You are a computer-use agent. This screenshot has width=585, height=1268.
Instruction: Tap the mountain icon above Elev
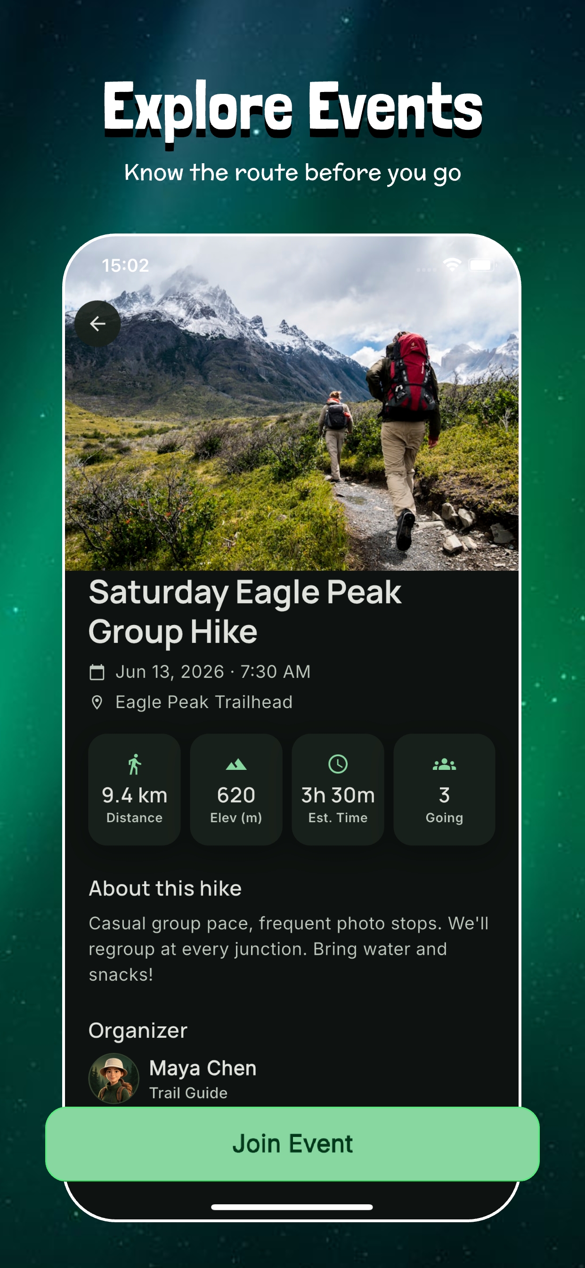(236, 764)
